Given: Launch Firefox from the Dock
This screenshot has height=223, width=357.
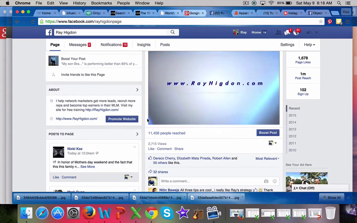Looking at the screenshot, I should pos(89,213).
